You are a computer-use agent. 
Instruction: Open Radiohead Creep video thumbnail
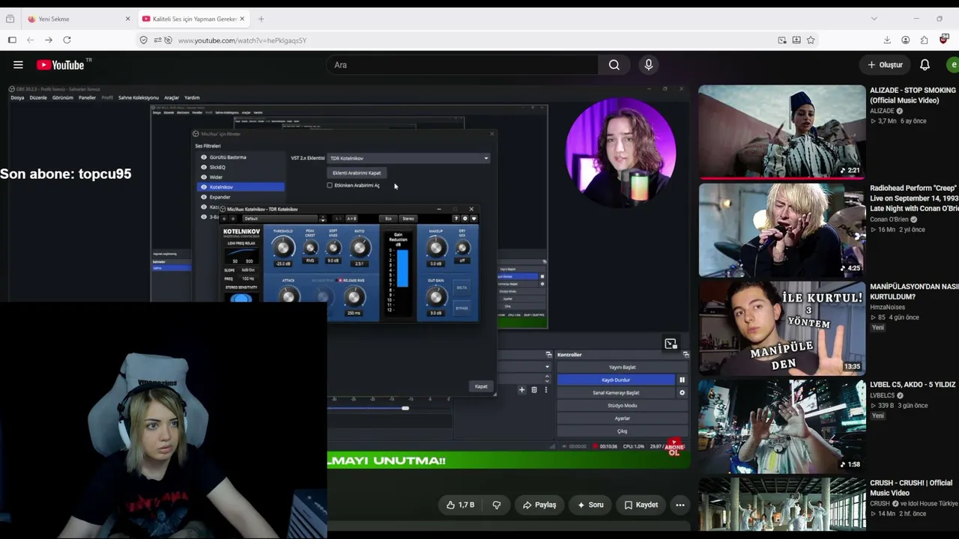point(781,230)
